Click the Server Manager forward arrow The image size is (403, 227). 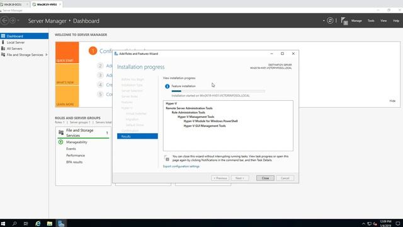13,21
